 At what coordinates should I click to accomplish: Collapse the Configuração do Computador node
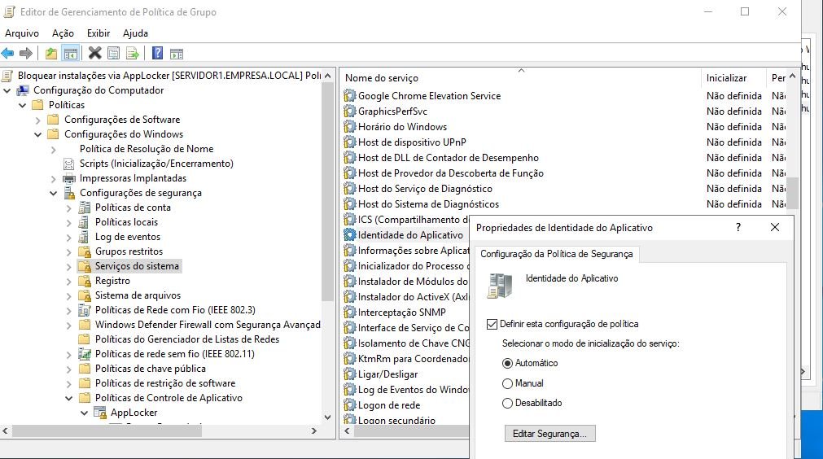[x=7, y=90]
